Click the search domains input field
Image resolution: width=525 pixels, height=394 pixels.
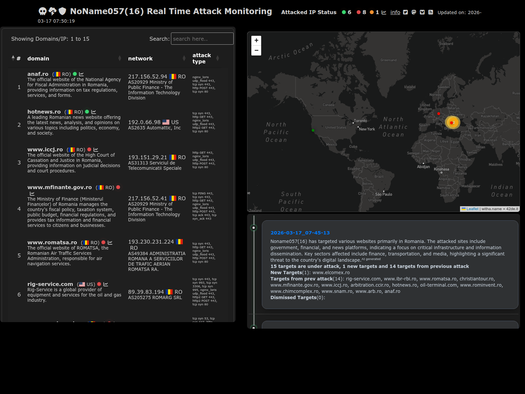click(202, 39)
